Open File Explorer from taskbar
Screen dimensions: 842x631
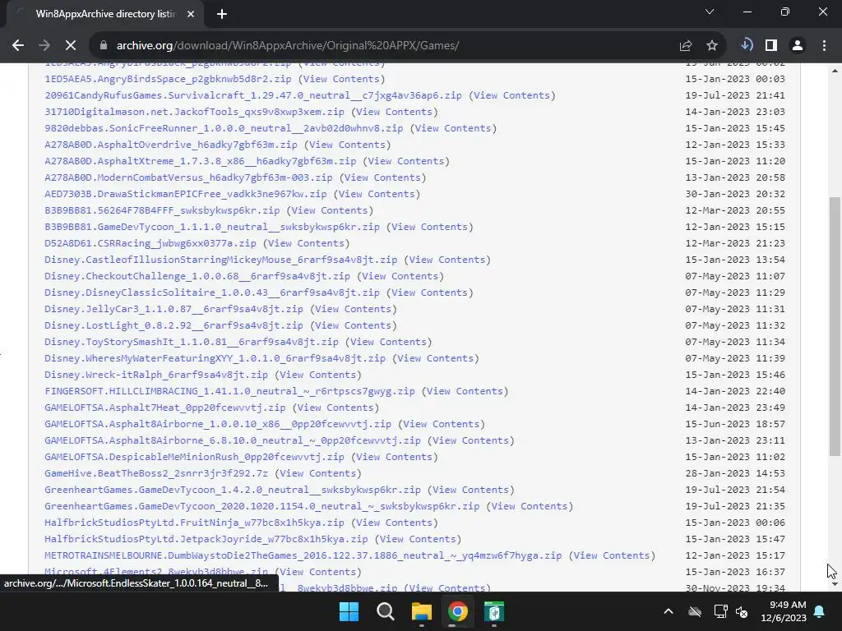(x=422, y=611)
